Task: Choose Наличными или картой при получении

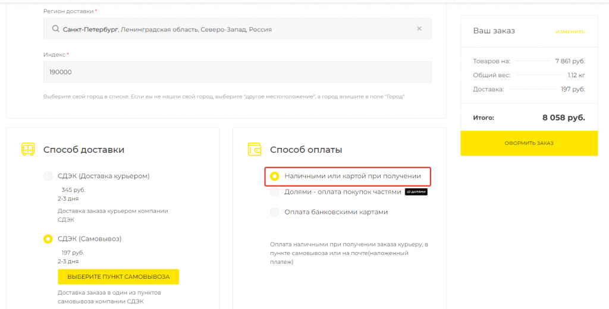Action: pos(274,176)
